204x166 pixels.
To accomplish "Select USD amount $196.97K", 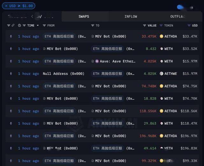I will point(189,136).
